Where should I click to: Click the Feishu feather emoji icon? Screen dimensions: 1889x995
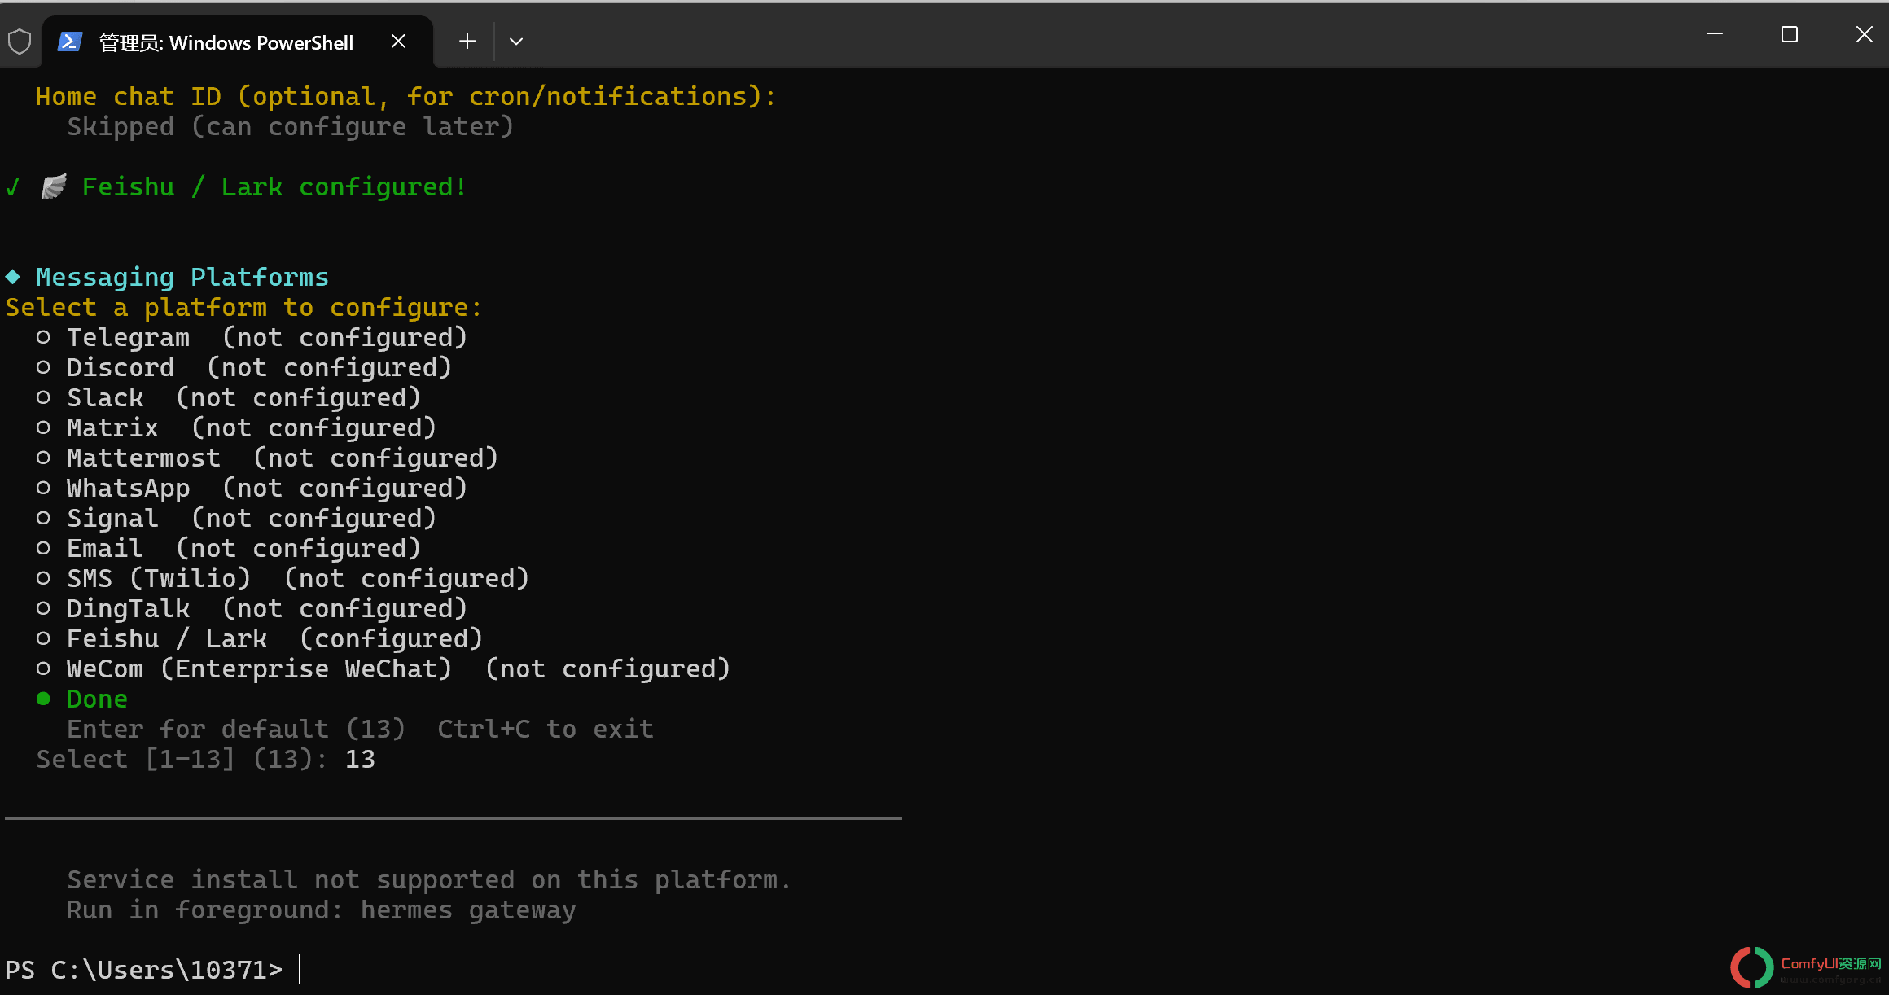click(x=54, y=187)
